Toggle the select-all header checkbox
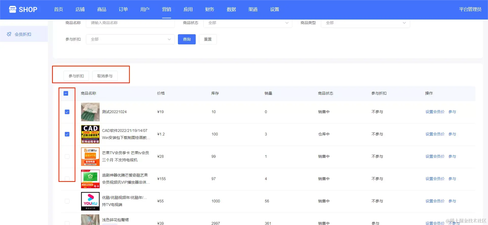 [x=66, y=93]
